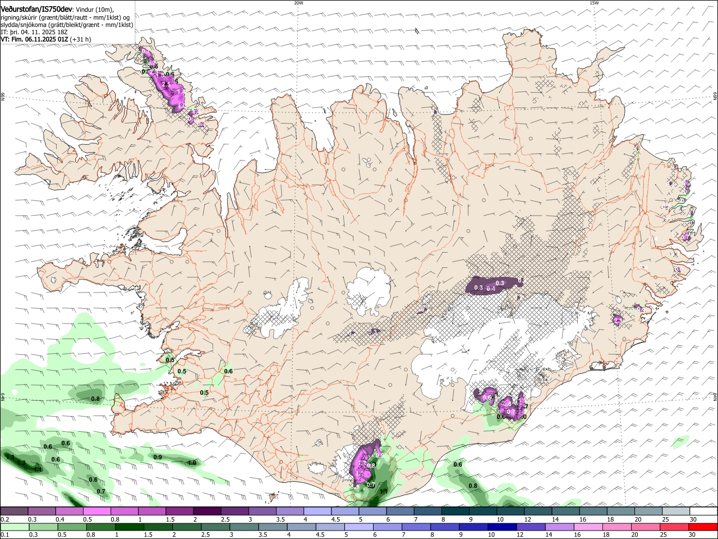Click the Veðurstofan/IS750dev title text
The width and height of the screenshot is (718, 539).
[36, 9]
